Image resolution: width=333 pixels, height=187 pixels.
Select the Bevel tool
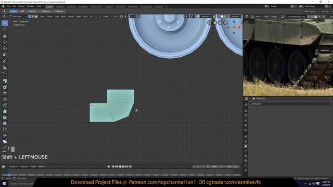pos(5,94)
